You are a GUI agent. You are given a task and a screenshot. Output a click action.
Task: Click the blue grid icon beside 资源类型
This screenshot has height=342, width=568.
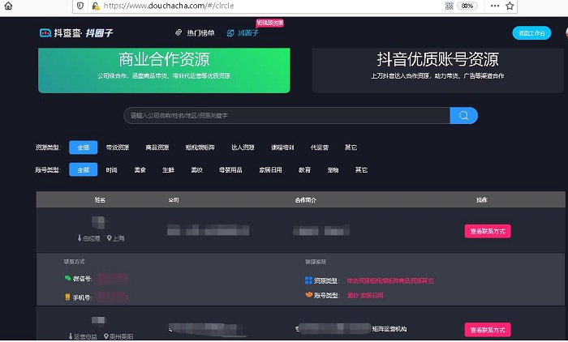(x=308, y=280)
